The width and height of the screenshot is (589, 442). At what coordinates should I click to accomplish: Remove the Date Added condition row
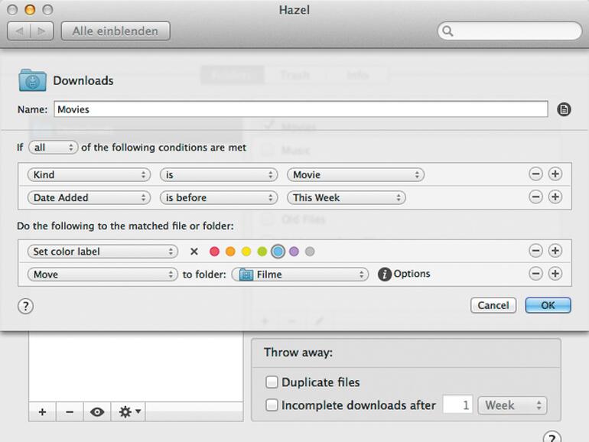click(x=535, y=197)
